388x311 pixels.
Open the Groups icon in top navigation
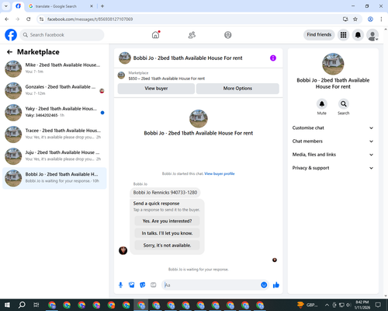[x=228, y=35]
